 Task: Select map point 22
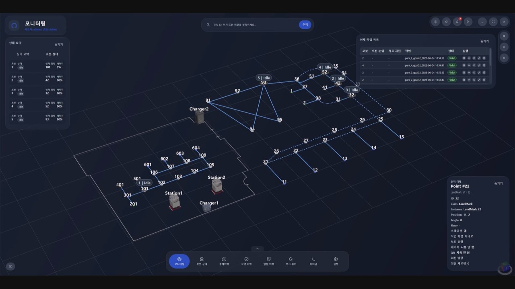tap(296, 151)
